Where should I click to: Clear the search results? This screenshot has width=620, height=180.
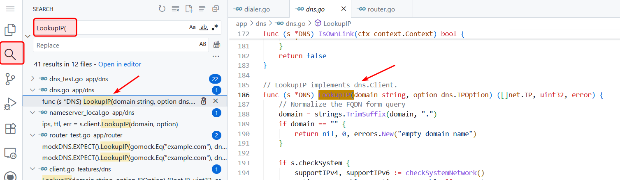coord(175,9)
